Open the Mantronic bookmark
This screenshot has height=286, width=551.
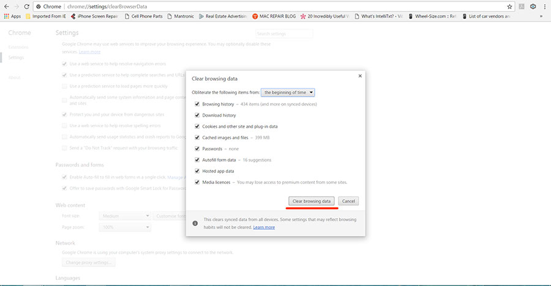point(181,16)
